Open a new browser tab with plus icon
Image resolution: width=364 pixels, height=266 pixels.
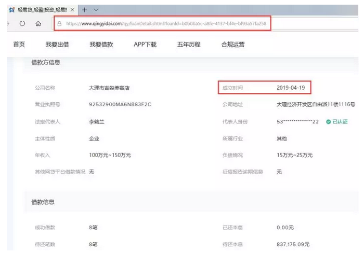click(84, 10)
